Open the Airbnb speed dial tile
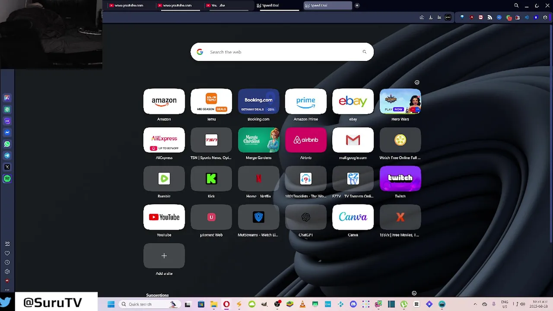The width and height of the screenshot is (553, 311). [x=306, y=140]
